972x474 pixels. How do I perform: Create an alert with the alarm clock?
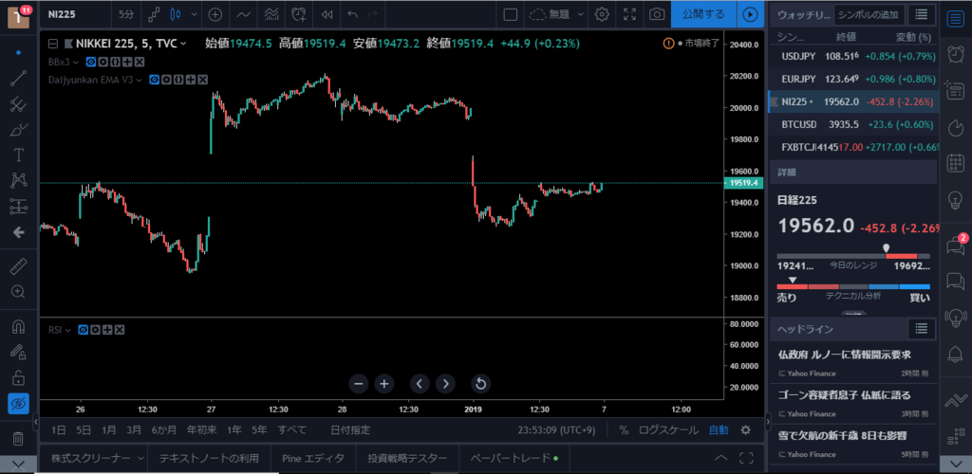tap(299, 14)
